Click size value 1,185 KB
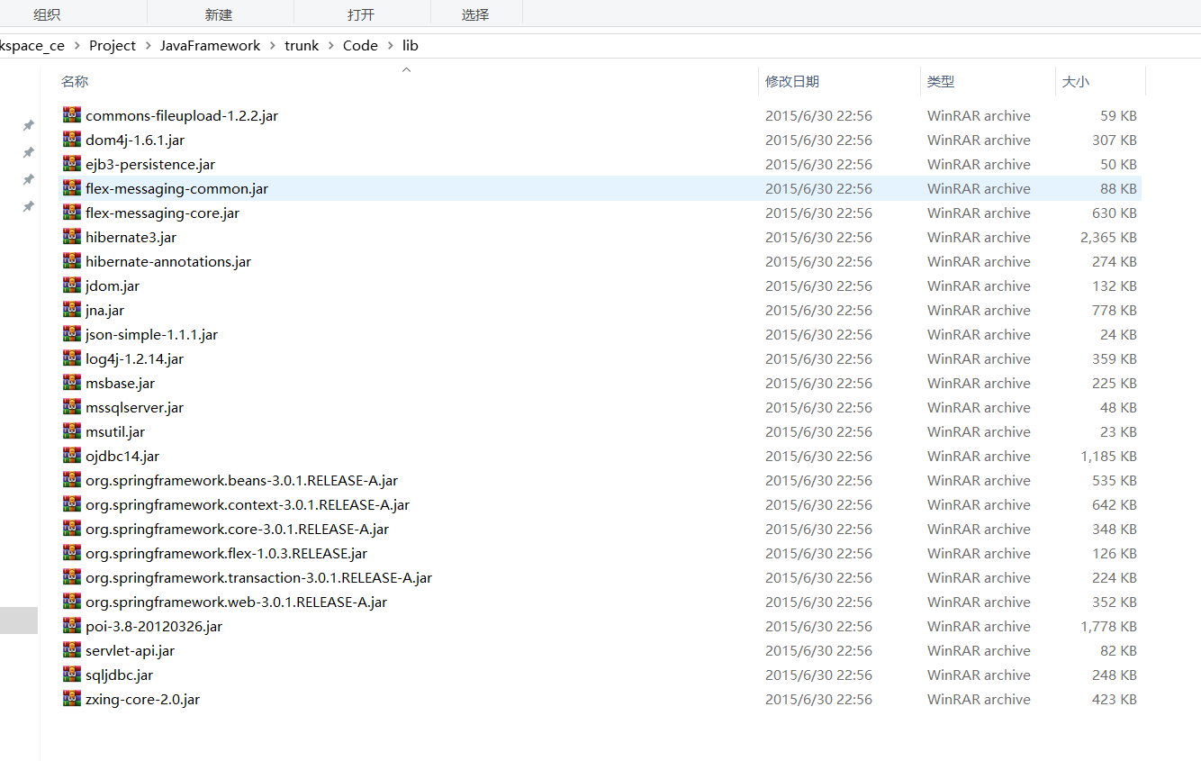 click(1108, 456)
